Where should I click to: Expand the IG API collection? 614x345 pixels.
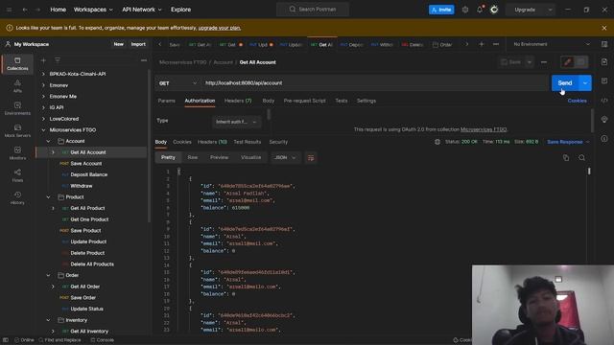pos(43,107)
